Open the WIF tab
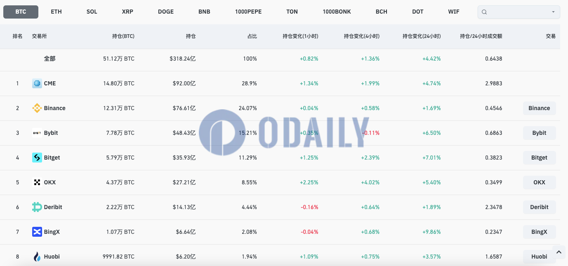The image size is (568, 266). coord(454,12)
